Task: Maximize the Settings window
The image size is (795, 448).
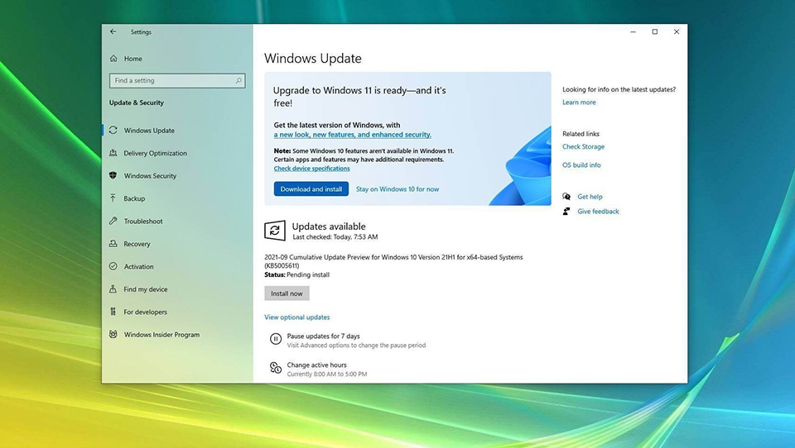Action: point(654,31)
